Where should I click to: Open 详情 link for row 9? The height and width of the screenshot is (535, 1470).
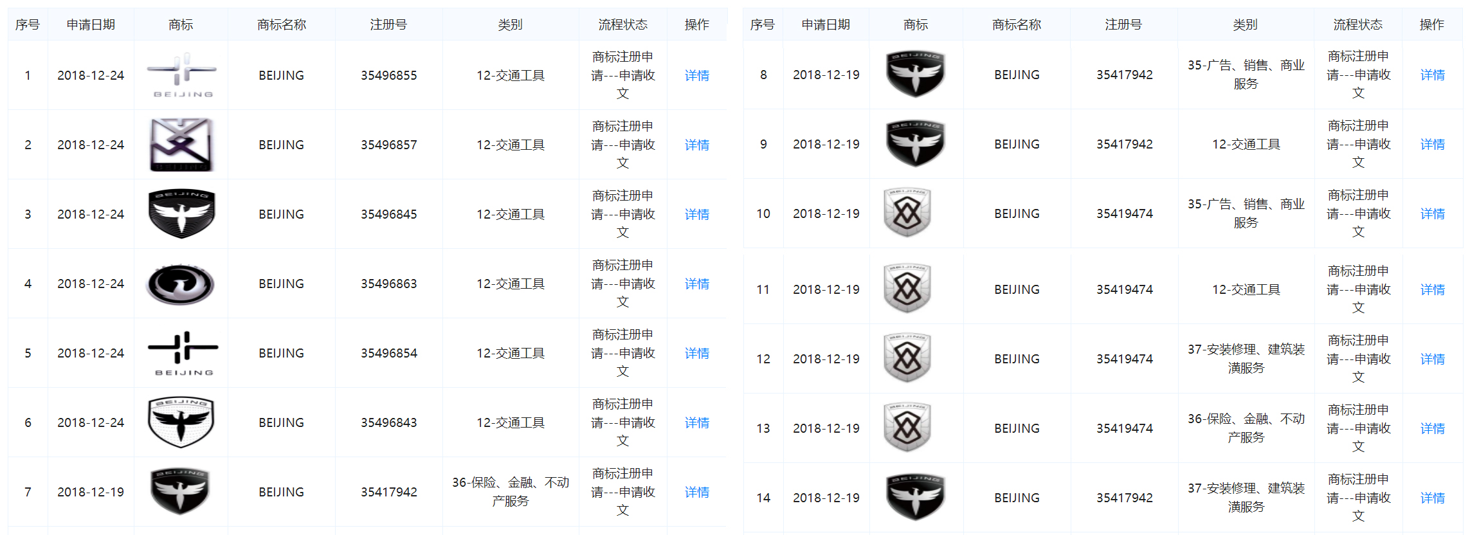(1432, 144)
